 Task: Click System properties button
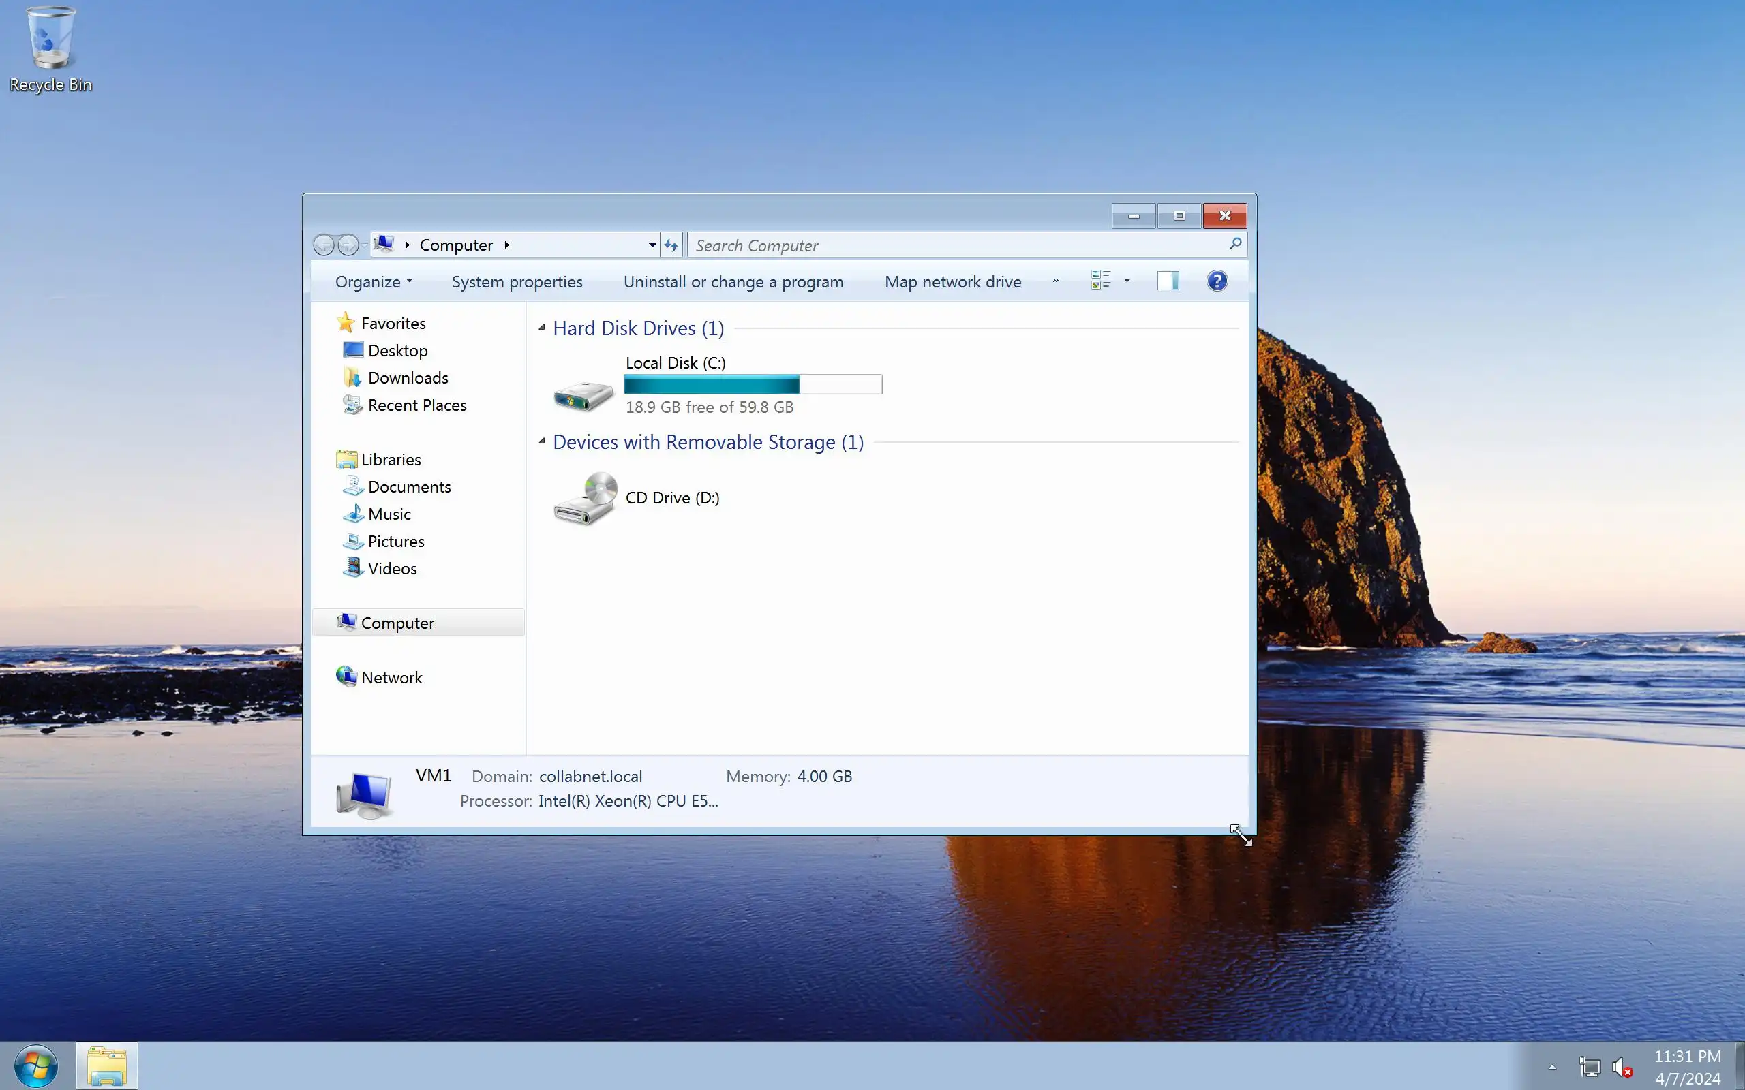click(x=516, y=282)
